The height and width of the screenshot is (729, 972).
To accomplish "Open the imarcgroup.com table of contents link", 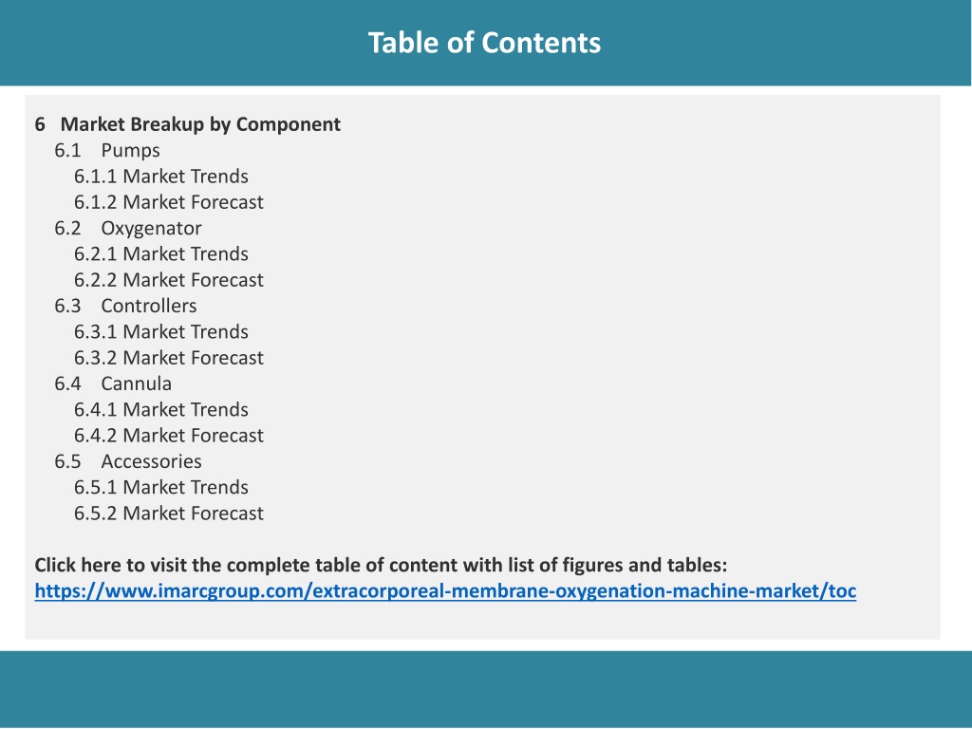I will pyautogui.click(x=445, y=590).
